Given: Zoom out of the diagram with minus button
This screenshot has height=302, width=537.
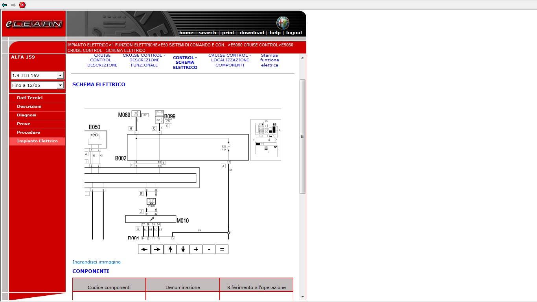Looking at the screenshot, I should tap(209, 249).
